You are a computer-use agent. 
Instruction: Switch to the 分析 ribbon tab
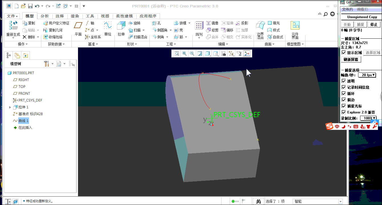(x=45, y=16)
